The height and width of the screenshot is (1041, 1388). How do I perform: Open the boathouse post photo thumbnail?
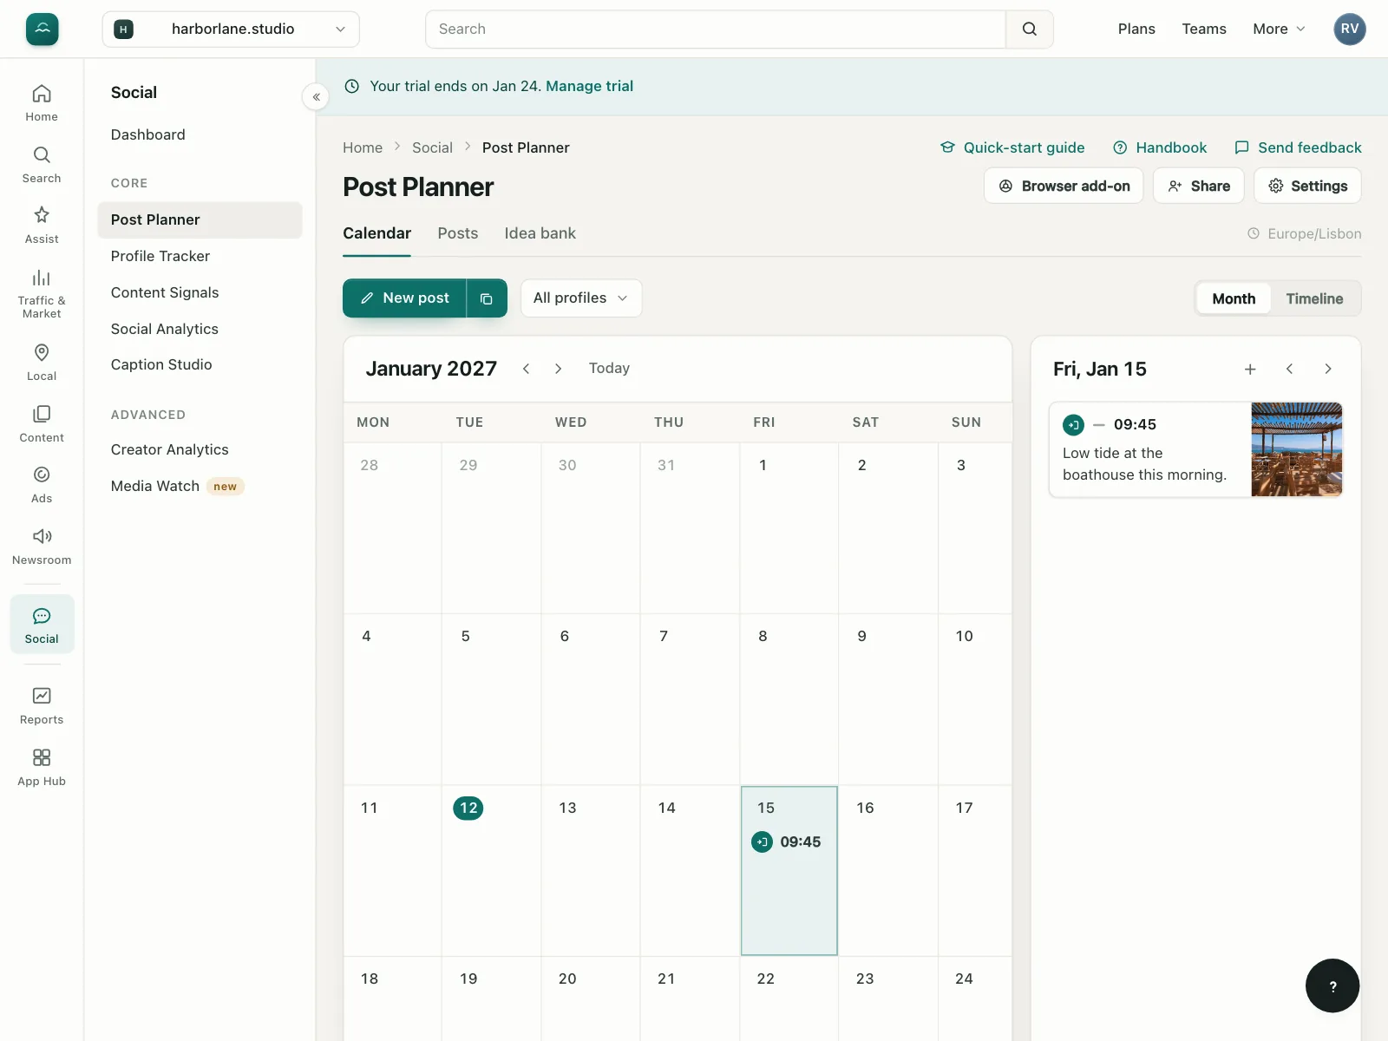click(1297, 449)
